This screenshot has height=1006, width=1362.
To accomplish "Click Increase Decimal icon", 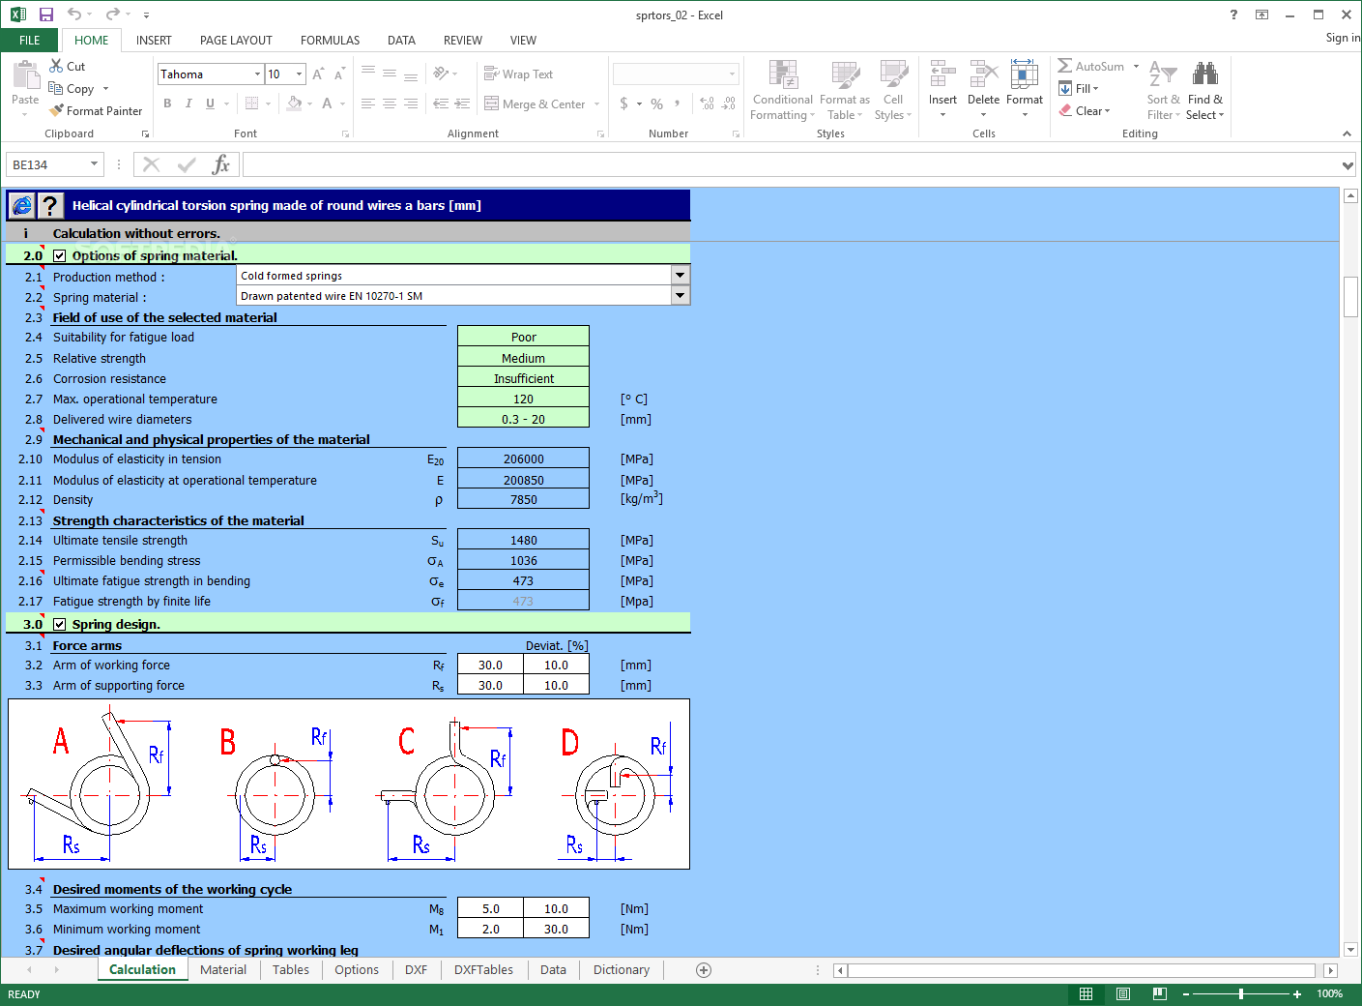I will pos(707,104).
